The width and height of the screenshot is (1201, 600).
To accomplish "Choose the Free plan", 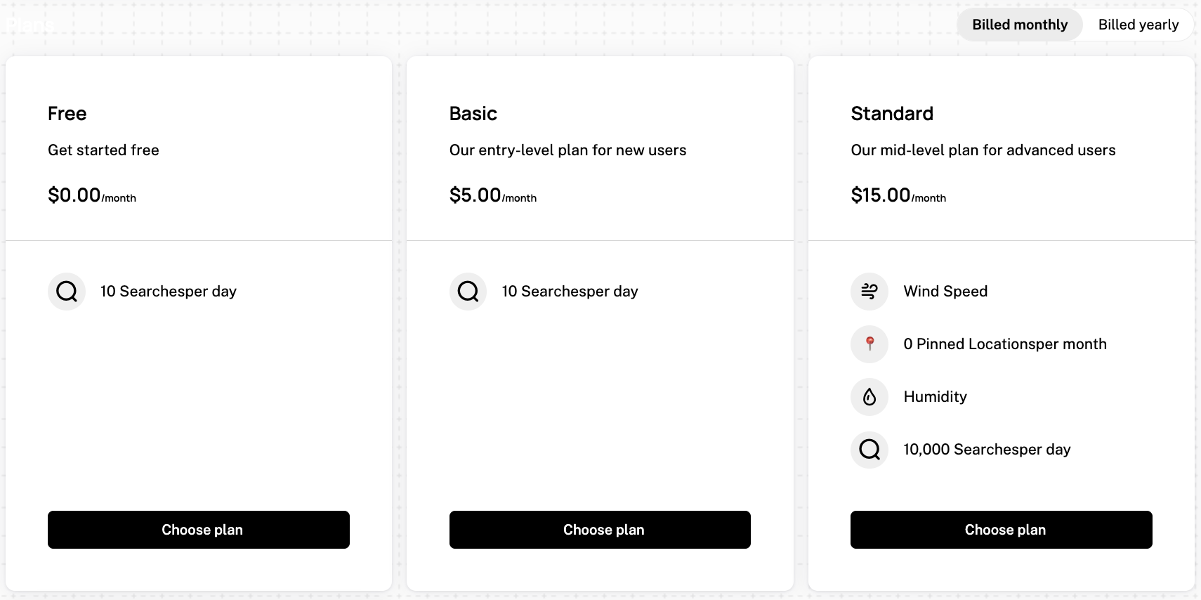I will tap(198, 529).
